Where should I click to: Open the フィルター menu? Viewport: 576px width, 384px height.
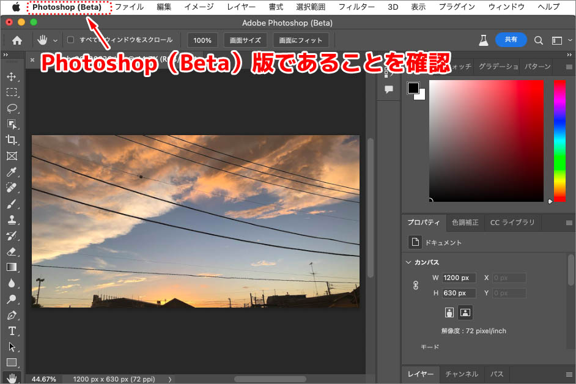click(x=356, y=7)
